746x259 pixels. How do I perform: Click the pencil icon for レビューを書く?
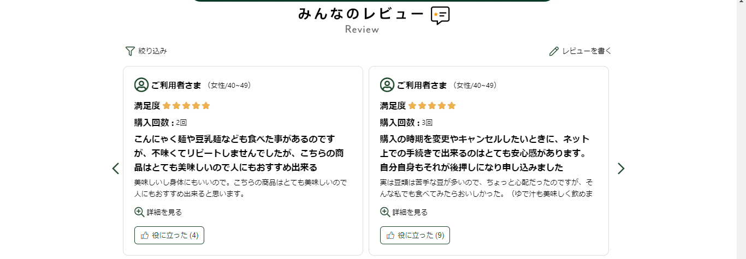pyautogui.click(x=554, y=51)
